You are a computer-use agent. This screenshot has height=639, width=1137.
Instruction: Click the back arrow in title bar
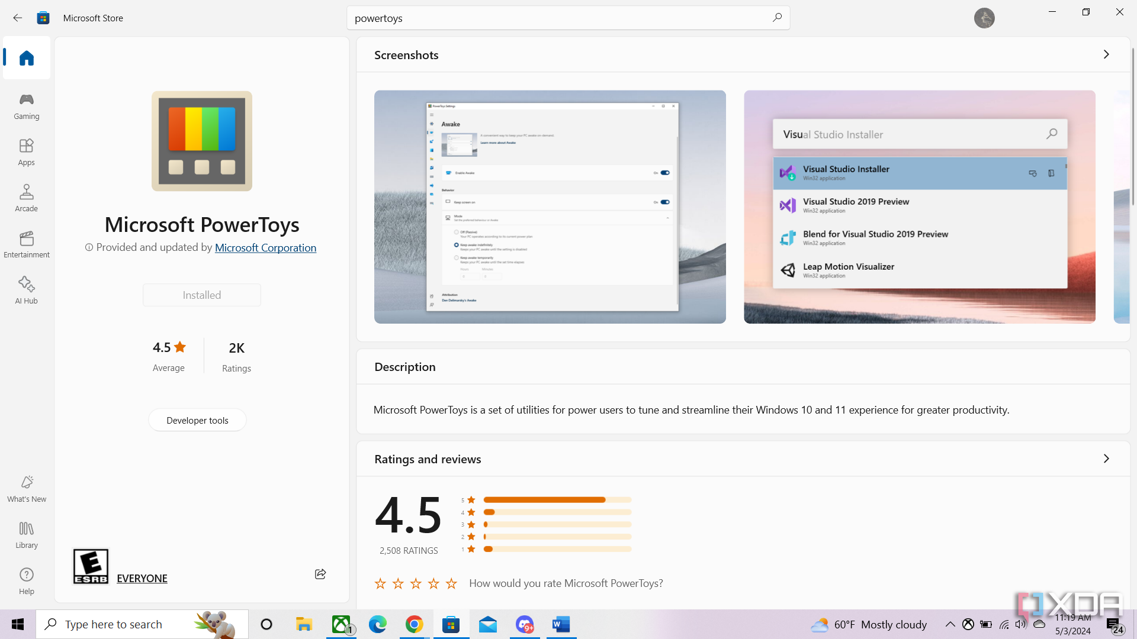point(18,18)
